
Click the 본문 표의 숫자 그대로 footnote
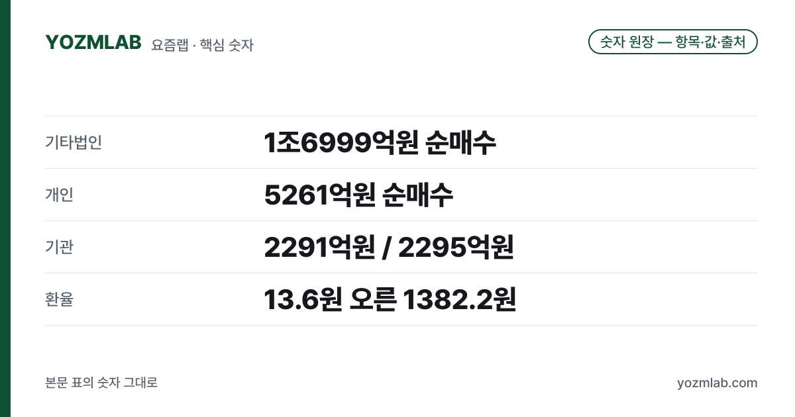click(101, 383)
